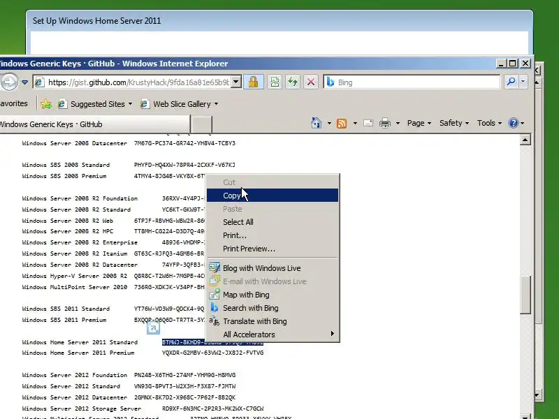The height and width of the screenshot is (419, 559).
Task: Click the Print printer icon
Action: [x=385, y=124]
